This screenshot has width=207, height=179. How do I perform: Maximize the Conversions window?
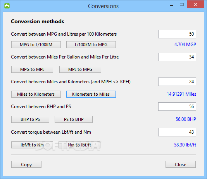coord(182,5)
